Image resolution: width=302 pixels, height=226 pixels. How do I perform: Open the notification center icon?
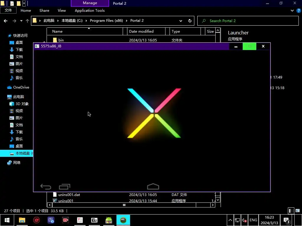[287, 220]
